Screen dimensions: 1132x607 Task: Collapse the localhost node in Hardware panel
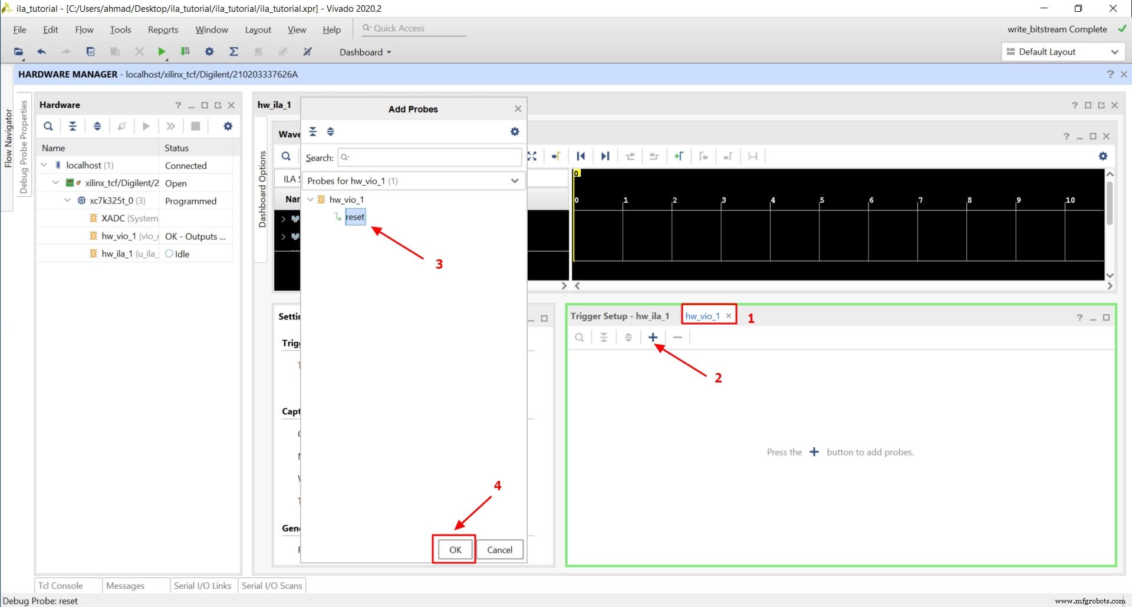point(44,165)
